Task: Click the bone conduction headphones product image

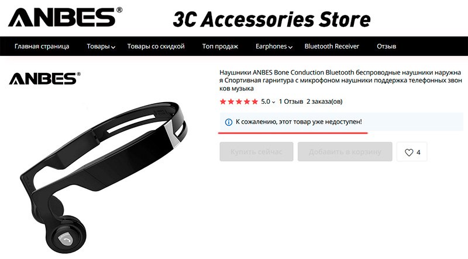Action: [x=104, y=177]
